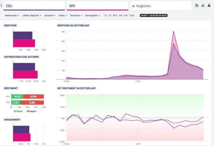Viewport: 214px width, 146px height.
Task: Click the plus icon beside Vergleichen
Action: [x=133, y=6]
